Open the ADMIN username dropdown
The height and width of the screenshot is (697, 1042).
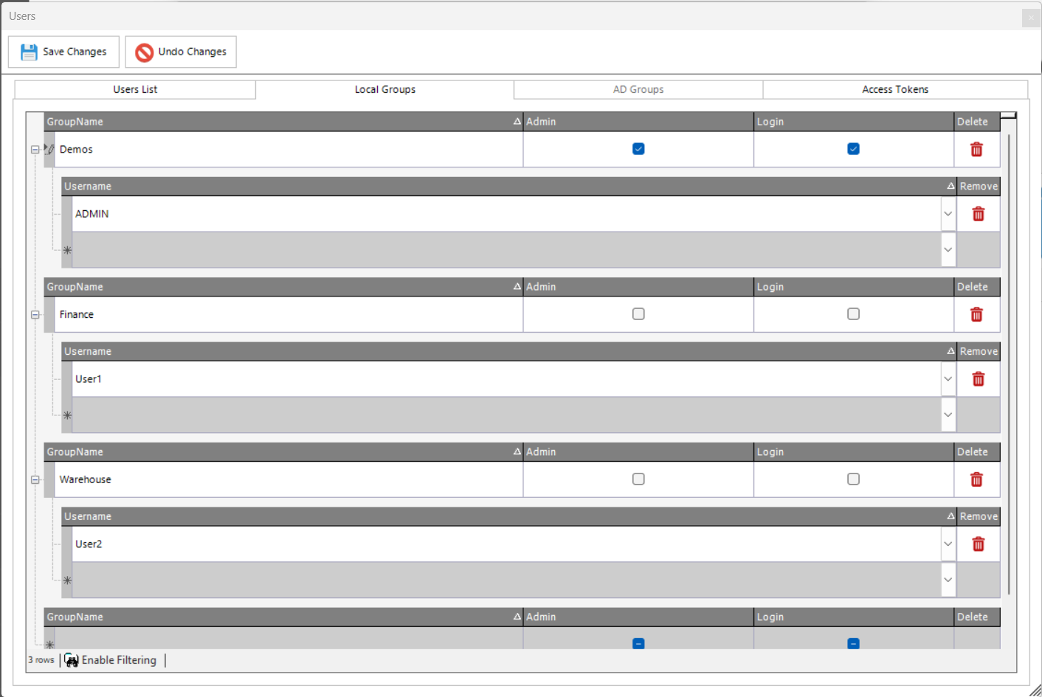[948, 214]
